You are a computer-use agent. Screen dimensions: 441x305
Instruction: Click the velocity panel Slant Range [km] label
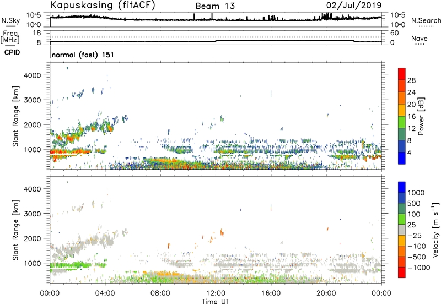15,230
